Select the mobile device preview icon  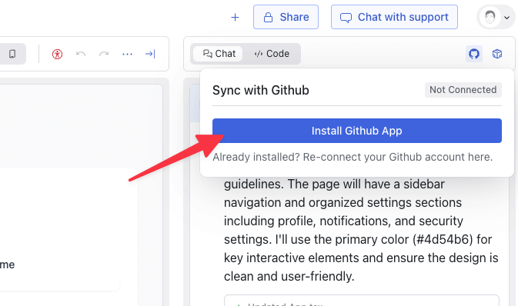tap(12, 54)
